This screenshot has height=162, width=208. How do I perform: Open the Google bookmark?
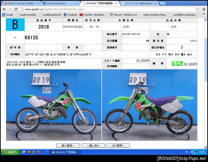(8, 15)
